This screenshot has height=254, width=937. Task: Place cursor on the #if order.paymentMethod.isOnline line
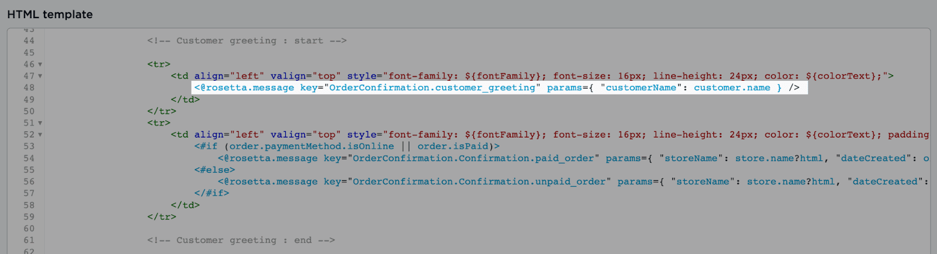coord(347,146)
